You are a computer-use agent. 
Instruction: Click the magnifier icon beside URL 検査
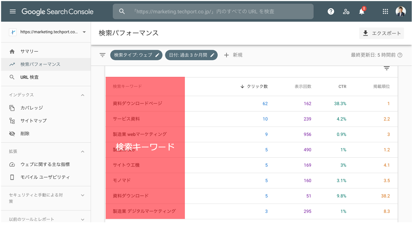pyautogui.click(x=12, y=77)
